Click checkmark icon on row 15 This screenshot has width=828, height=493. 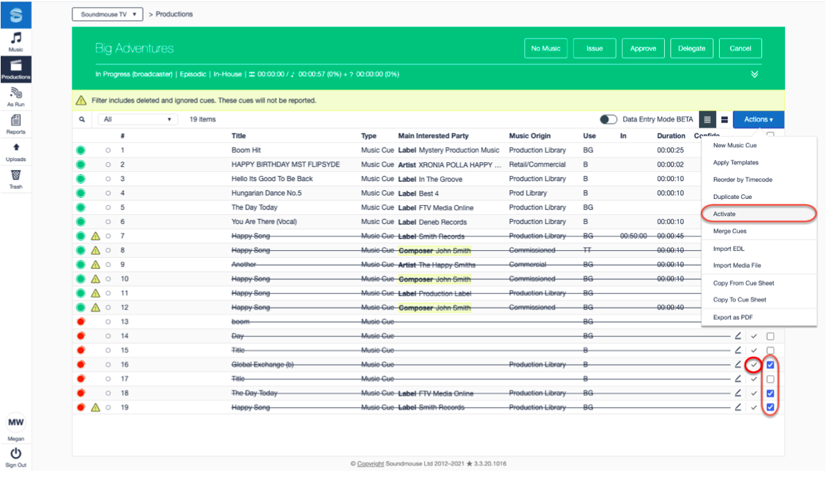(754, 350)
